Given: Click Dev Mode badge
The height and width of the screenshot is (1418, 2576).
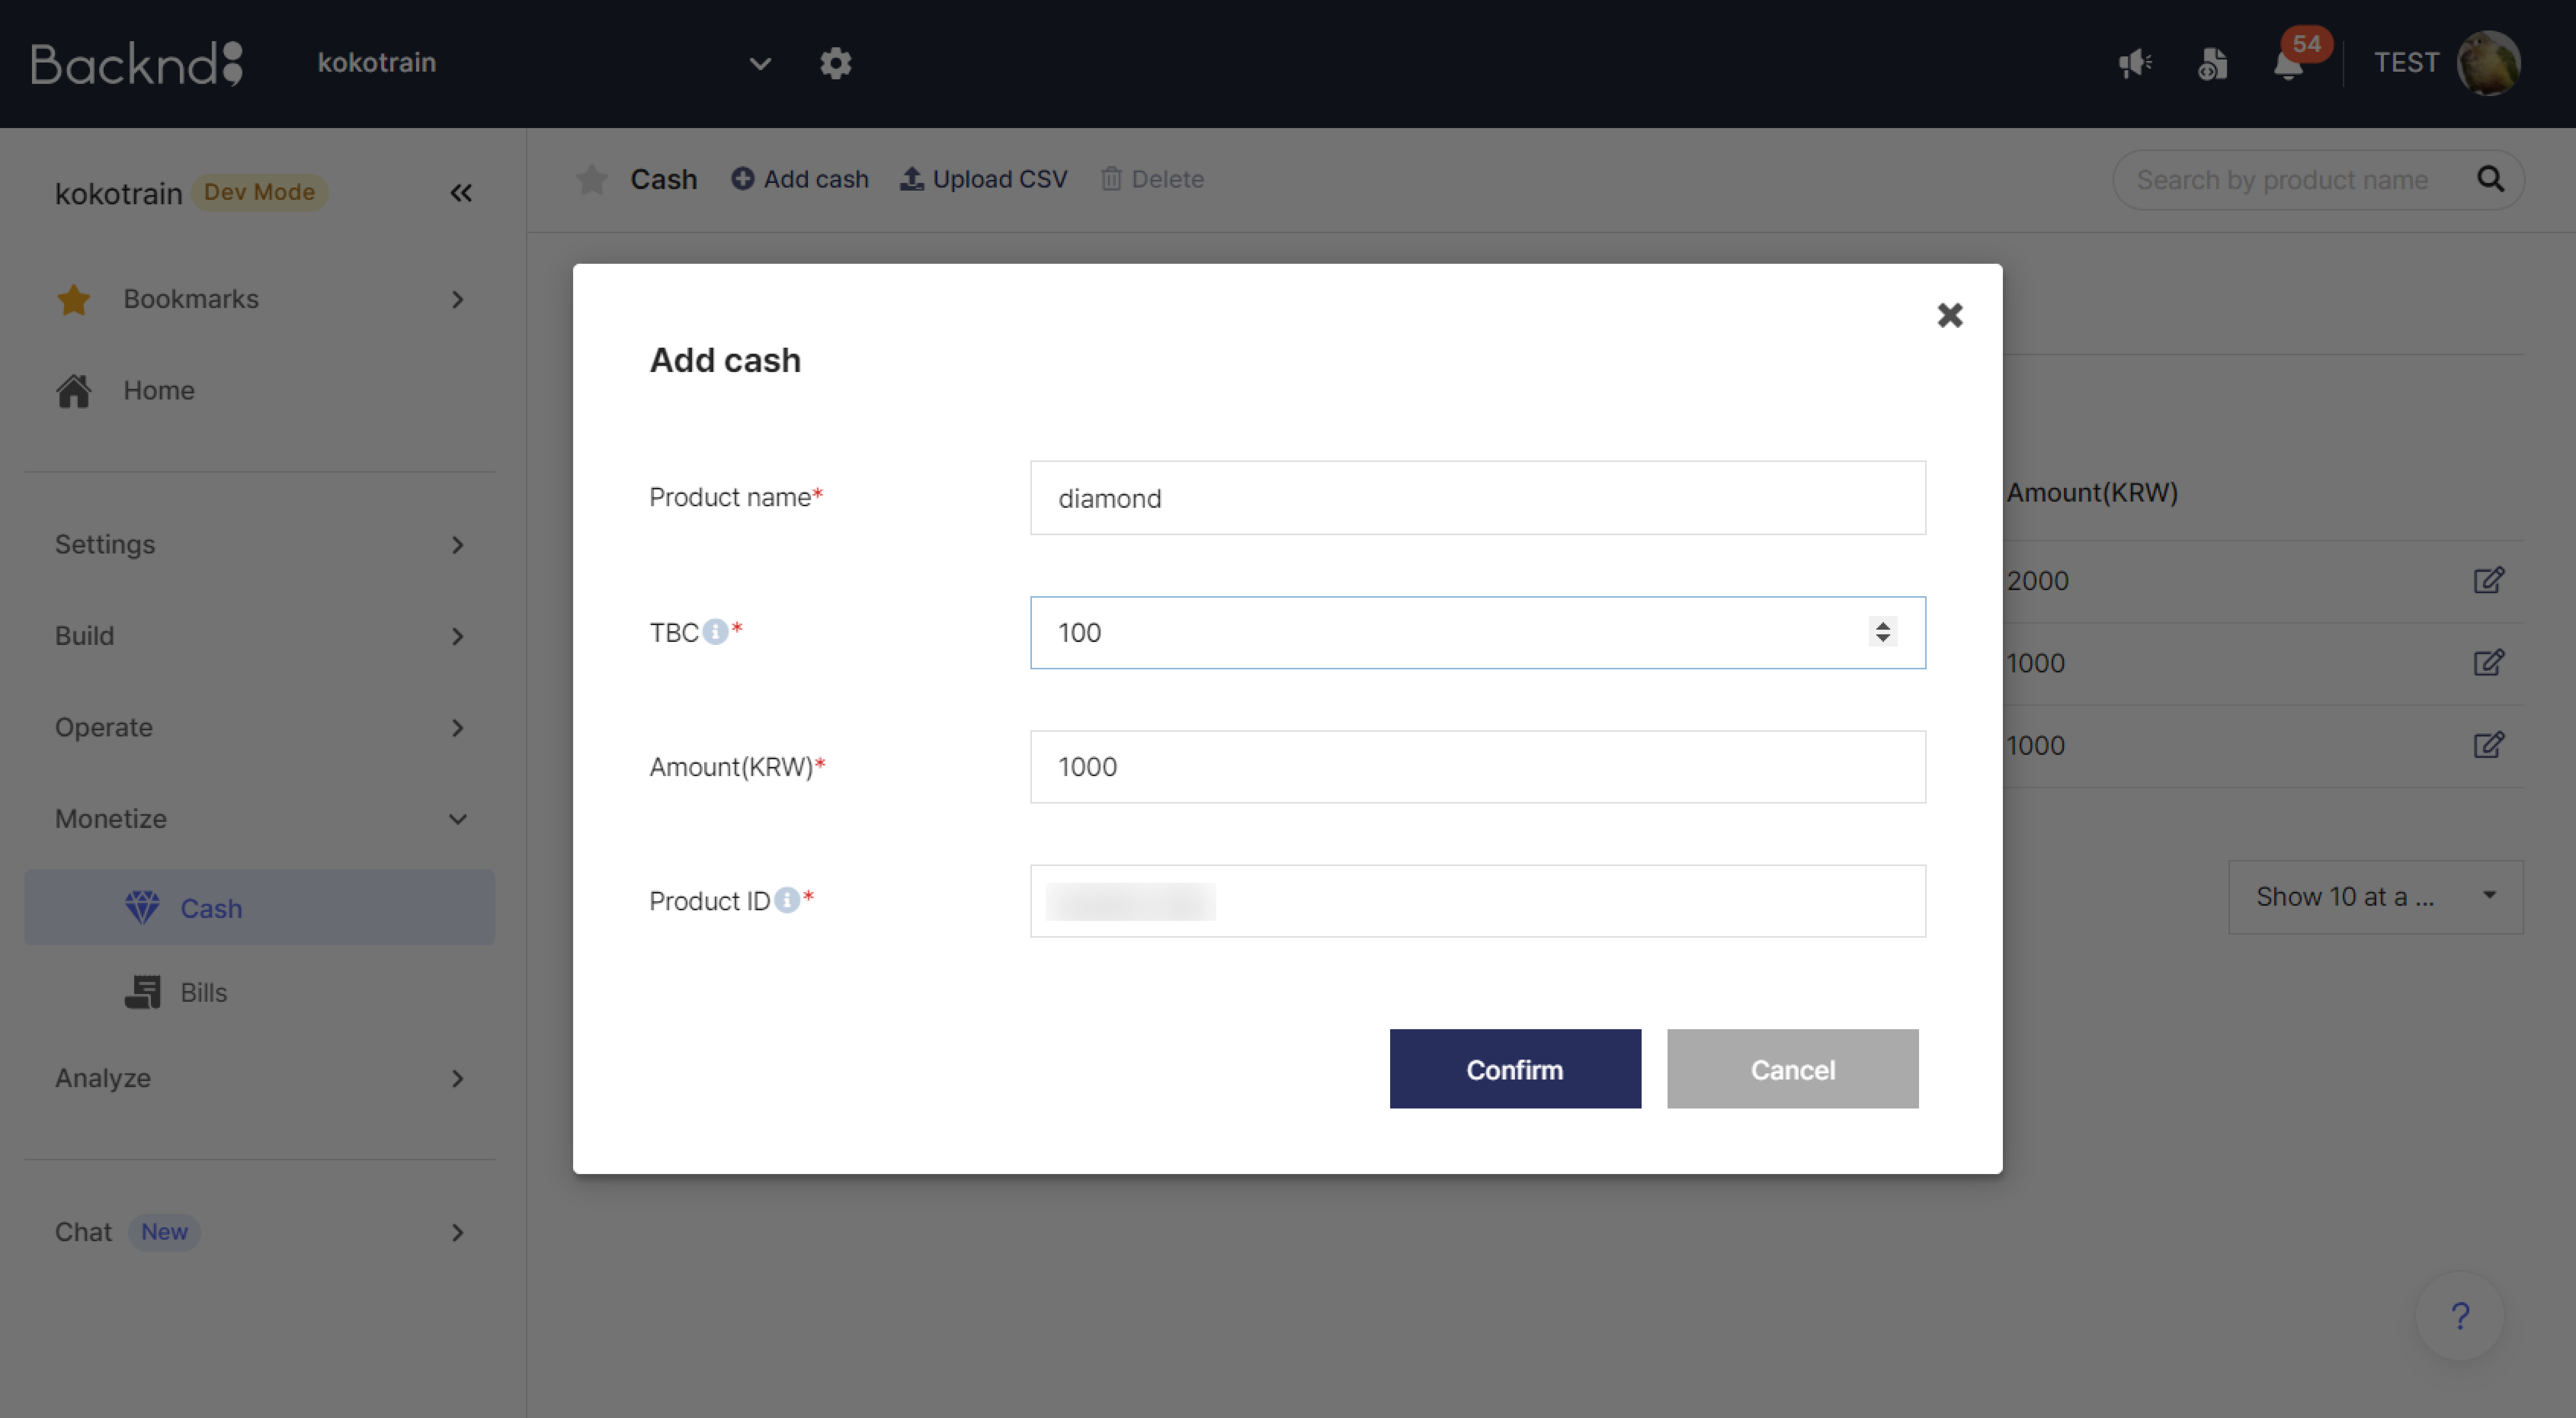Looking at the screenshot, I should coord(259,192).
